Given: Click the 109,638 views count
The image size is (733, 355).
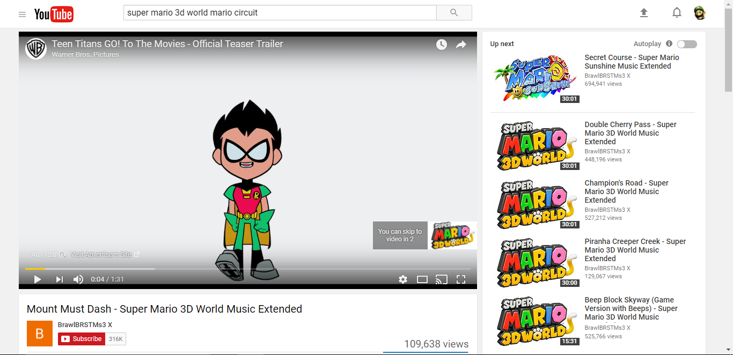Looking at the screenshot, I should click(436, 344).
